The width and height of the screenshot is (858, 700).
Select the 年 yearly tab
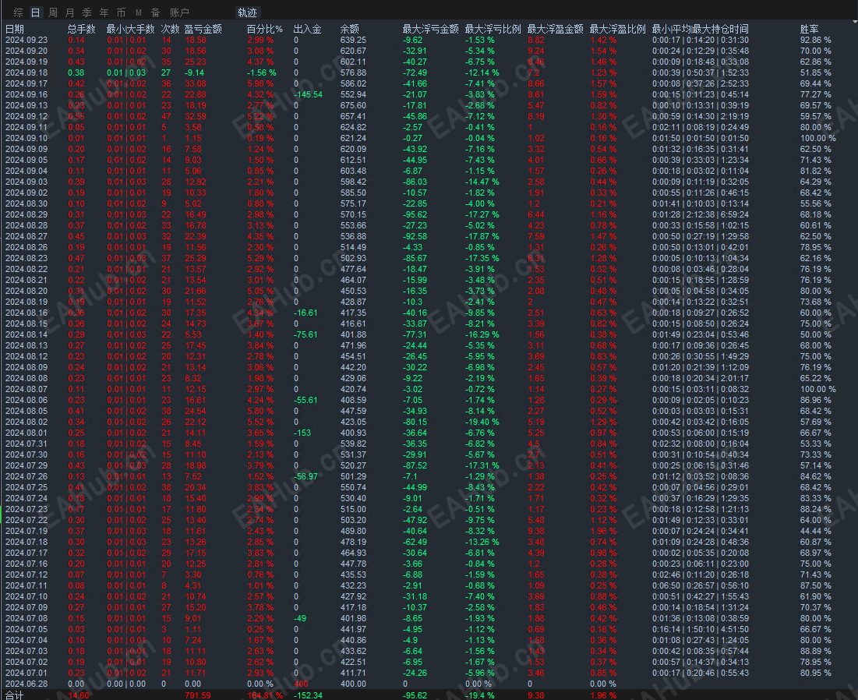[104, 12]
